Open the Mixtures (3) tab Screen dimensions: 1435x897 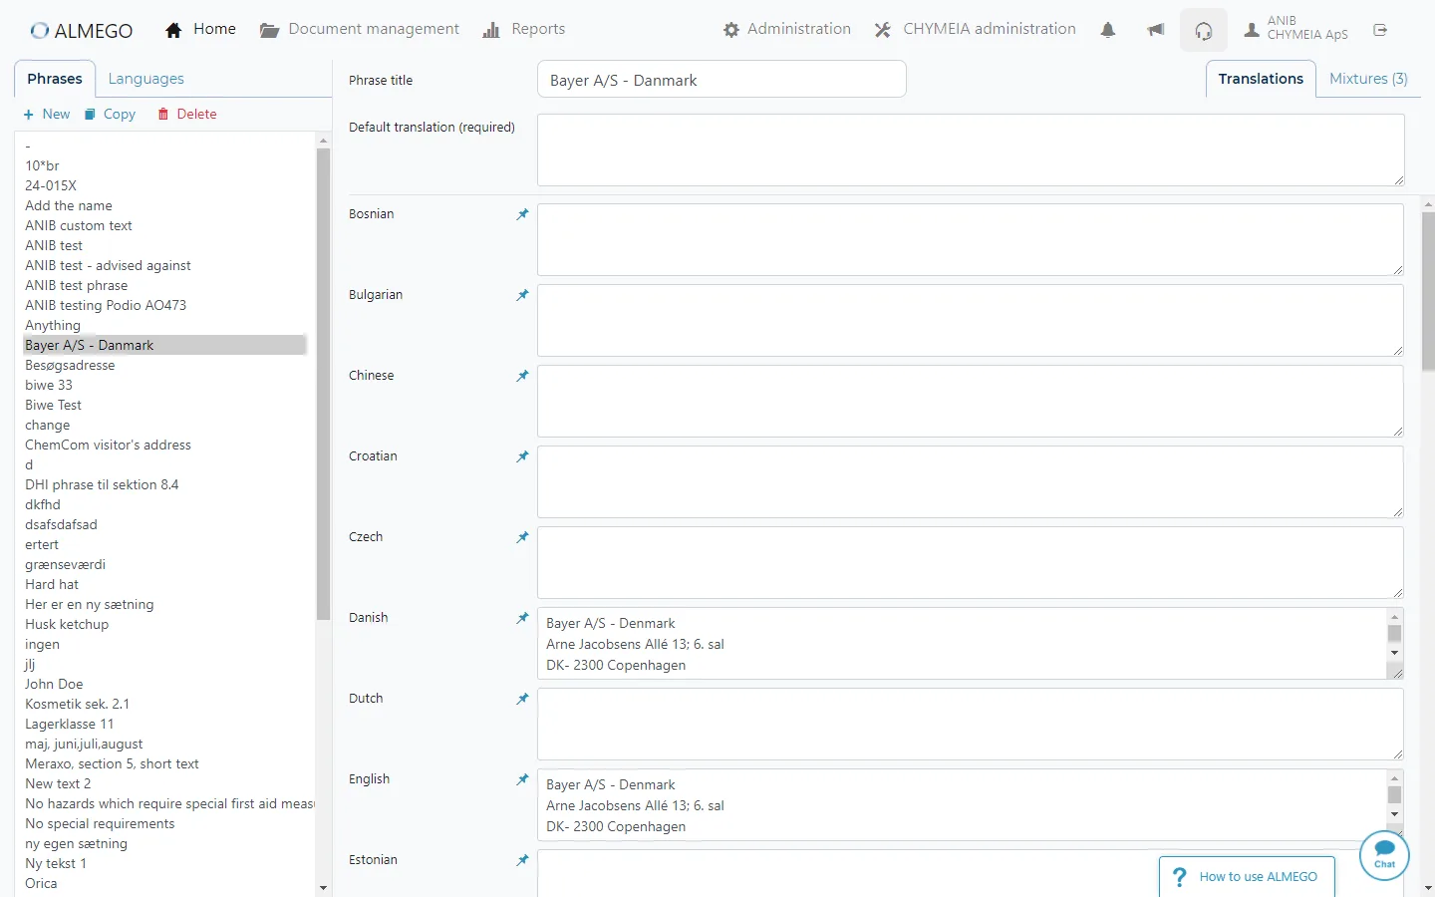click(1368, 79)
